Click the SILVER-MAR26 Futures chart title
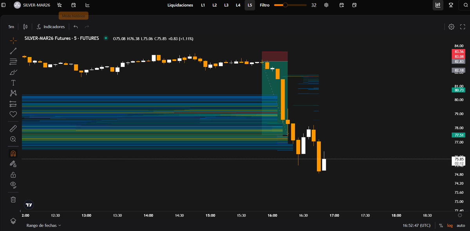This screenshot has height=231, width=470. pyautogui.click(x=61, y=39)
